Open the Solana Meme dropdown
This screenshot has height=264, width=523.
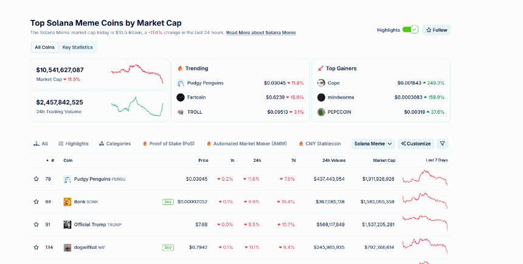373,144
